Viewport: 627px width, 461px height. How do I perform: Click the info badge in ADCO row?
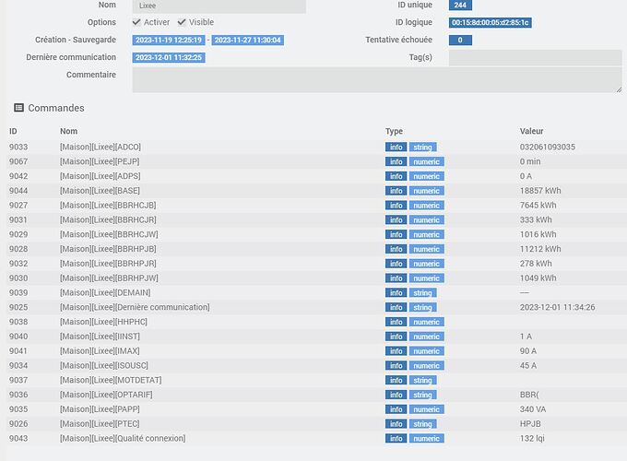[396, 148]
